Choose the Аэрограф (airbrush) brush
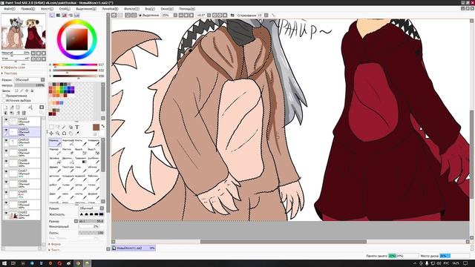The image size is (475, 267). coord(68,142)
